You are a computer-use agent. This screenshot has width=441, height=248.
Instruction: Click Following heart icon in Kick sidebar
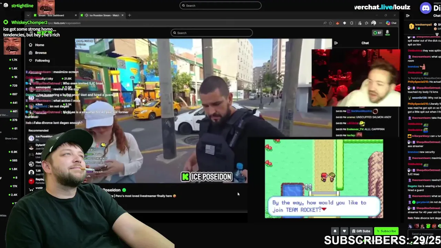[30, 60]
